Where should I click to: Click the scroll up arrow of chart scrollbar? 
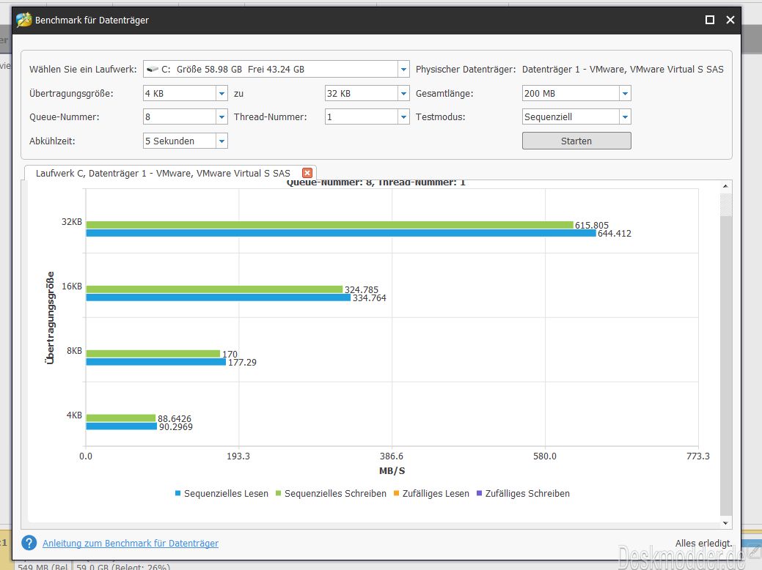(725, 186)
